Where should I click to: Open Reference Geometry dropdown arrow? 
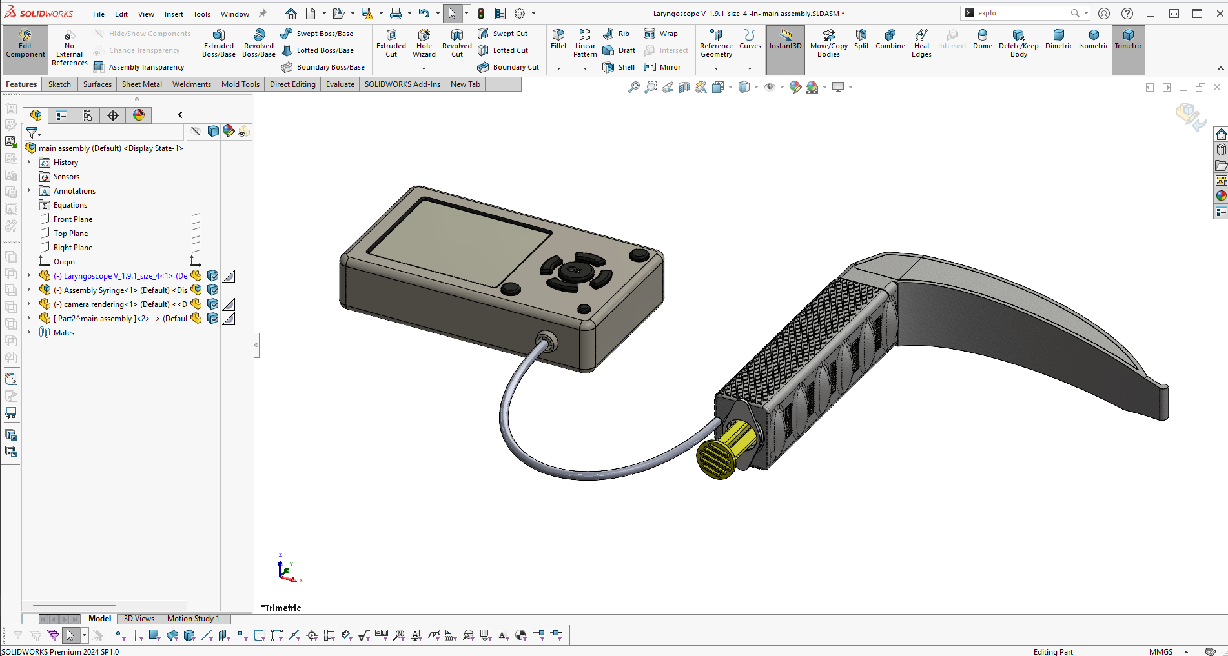716,68
